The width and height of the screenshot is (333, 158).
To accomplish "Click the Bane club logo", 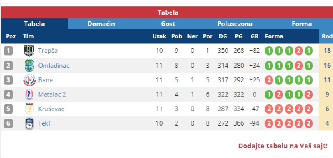I will (30, 80).
